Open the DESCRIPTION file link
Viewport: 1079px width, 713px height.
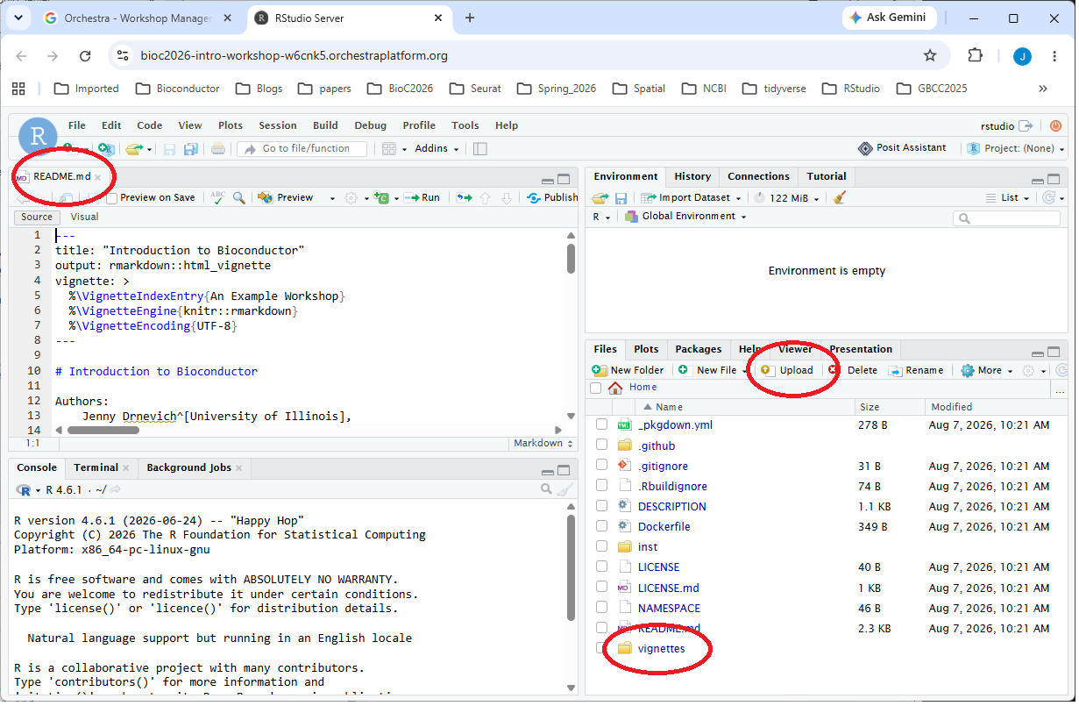pyautogui.click(x=671, y=507)
